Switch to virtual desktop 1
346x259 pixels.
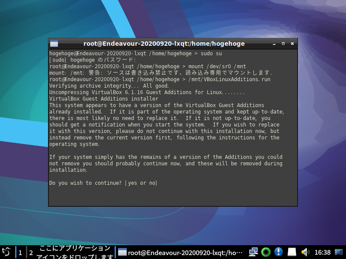[x=20, y=253]
